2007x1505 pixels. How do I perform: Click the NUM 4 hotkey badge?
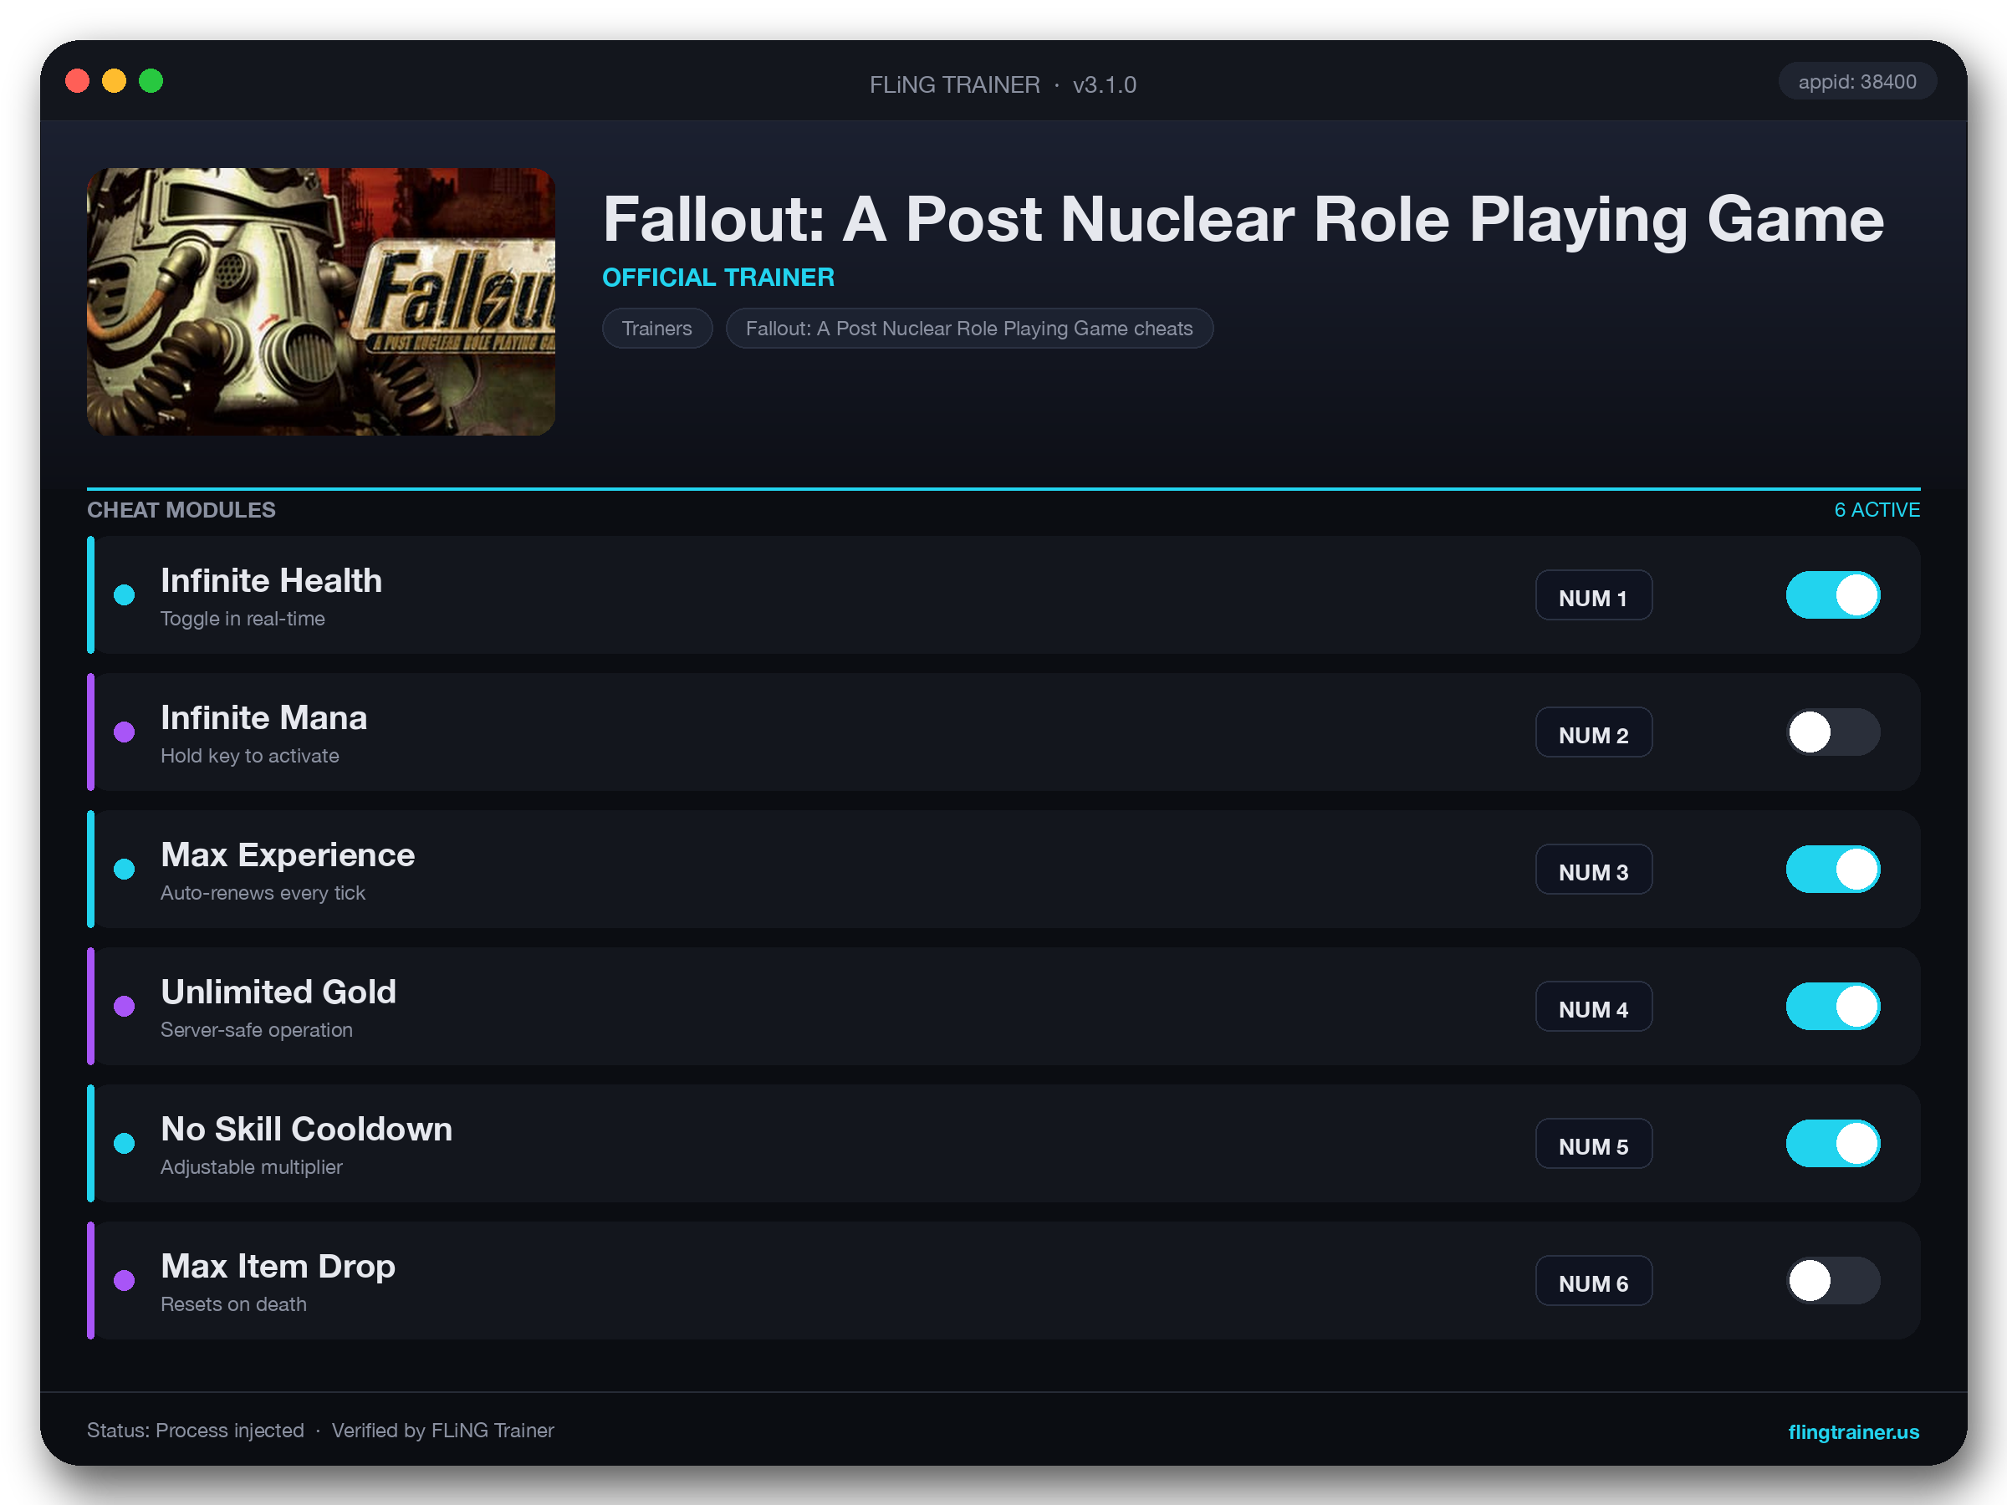(x=1593, y=1006)
